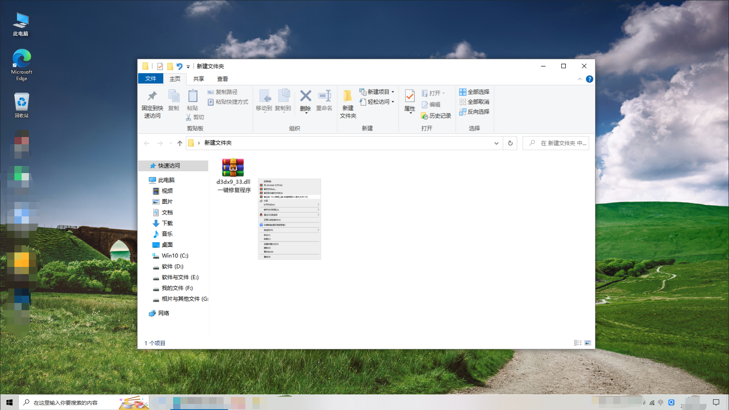Viewport: 729px width, 410px height.
Task: Click the Refresh button beside address bar
Action: [x=510, y=143]
